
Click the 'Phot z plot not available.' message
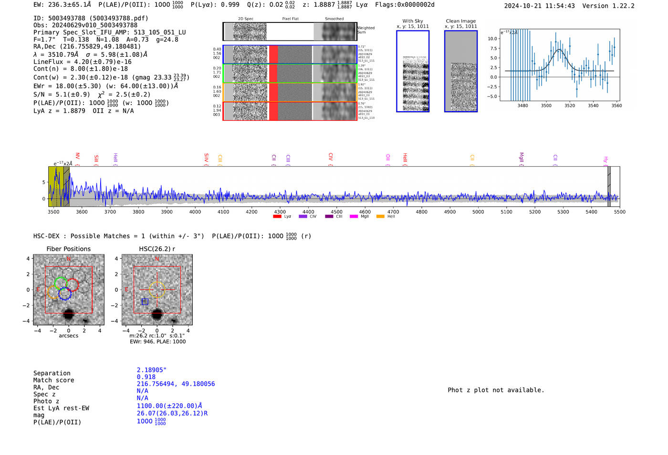496,390
